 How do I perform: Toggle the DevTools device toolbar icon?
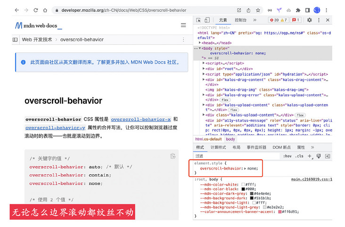(207, 20)
